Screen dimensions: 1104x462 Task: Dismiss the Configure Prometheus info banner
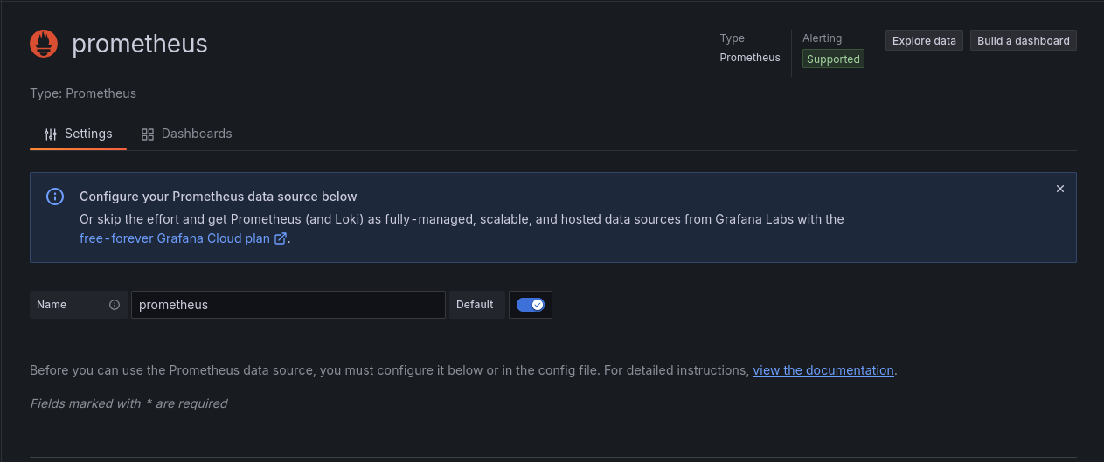pyautogui.click(x=1059, y=189)
